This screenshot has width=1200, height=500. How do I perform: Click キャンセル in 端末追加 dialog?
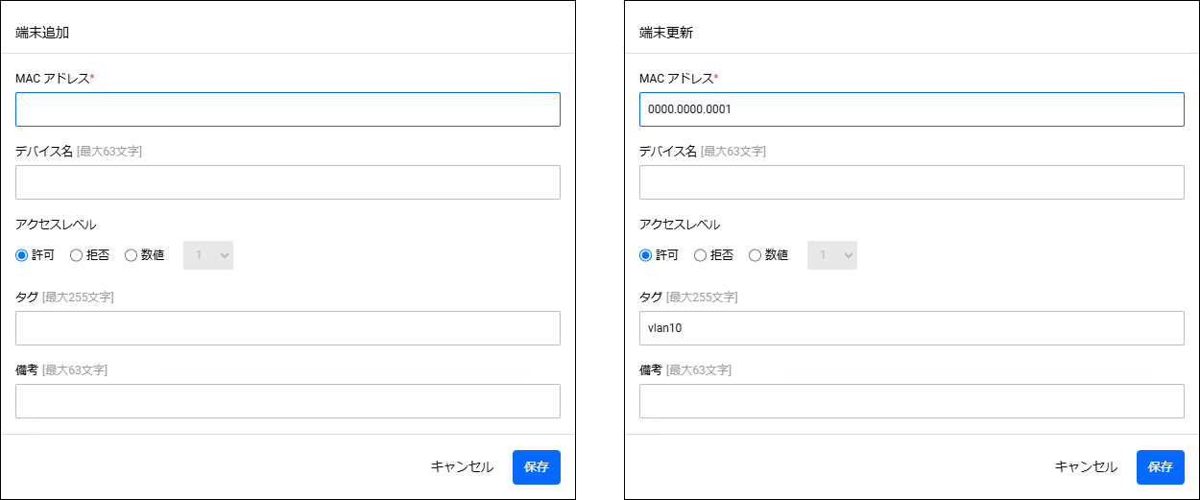coord(462,467)
